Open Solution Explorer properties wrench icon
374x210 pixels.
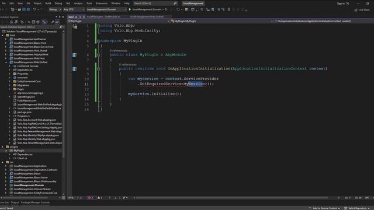pyautogui.click(x=53, y=22)
